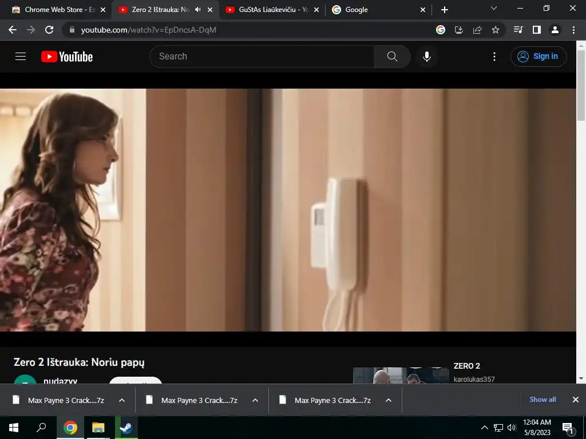
Task: Open Windows taskbar search
Action: [x=41, y=428]
